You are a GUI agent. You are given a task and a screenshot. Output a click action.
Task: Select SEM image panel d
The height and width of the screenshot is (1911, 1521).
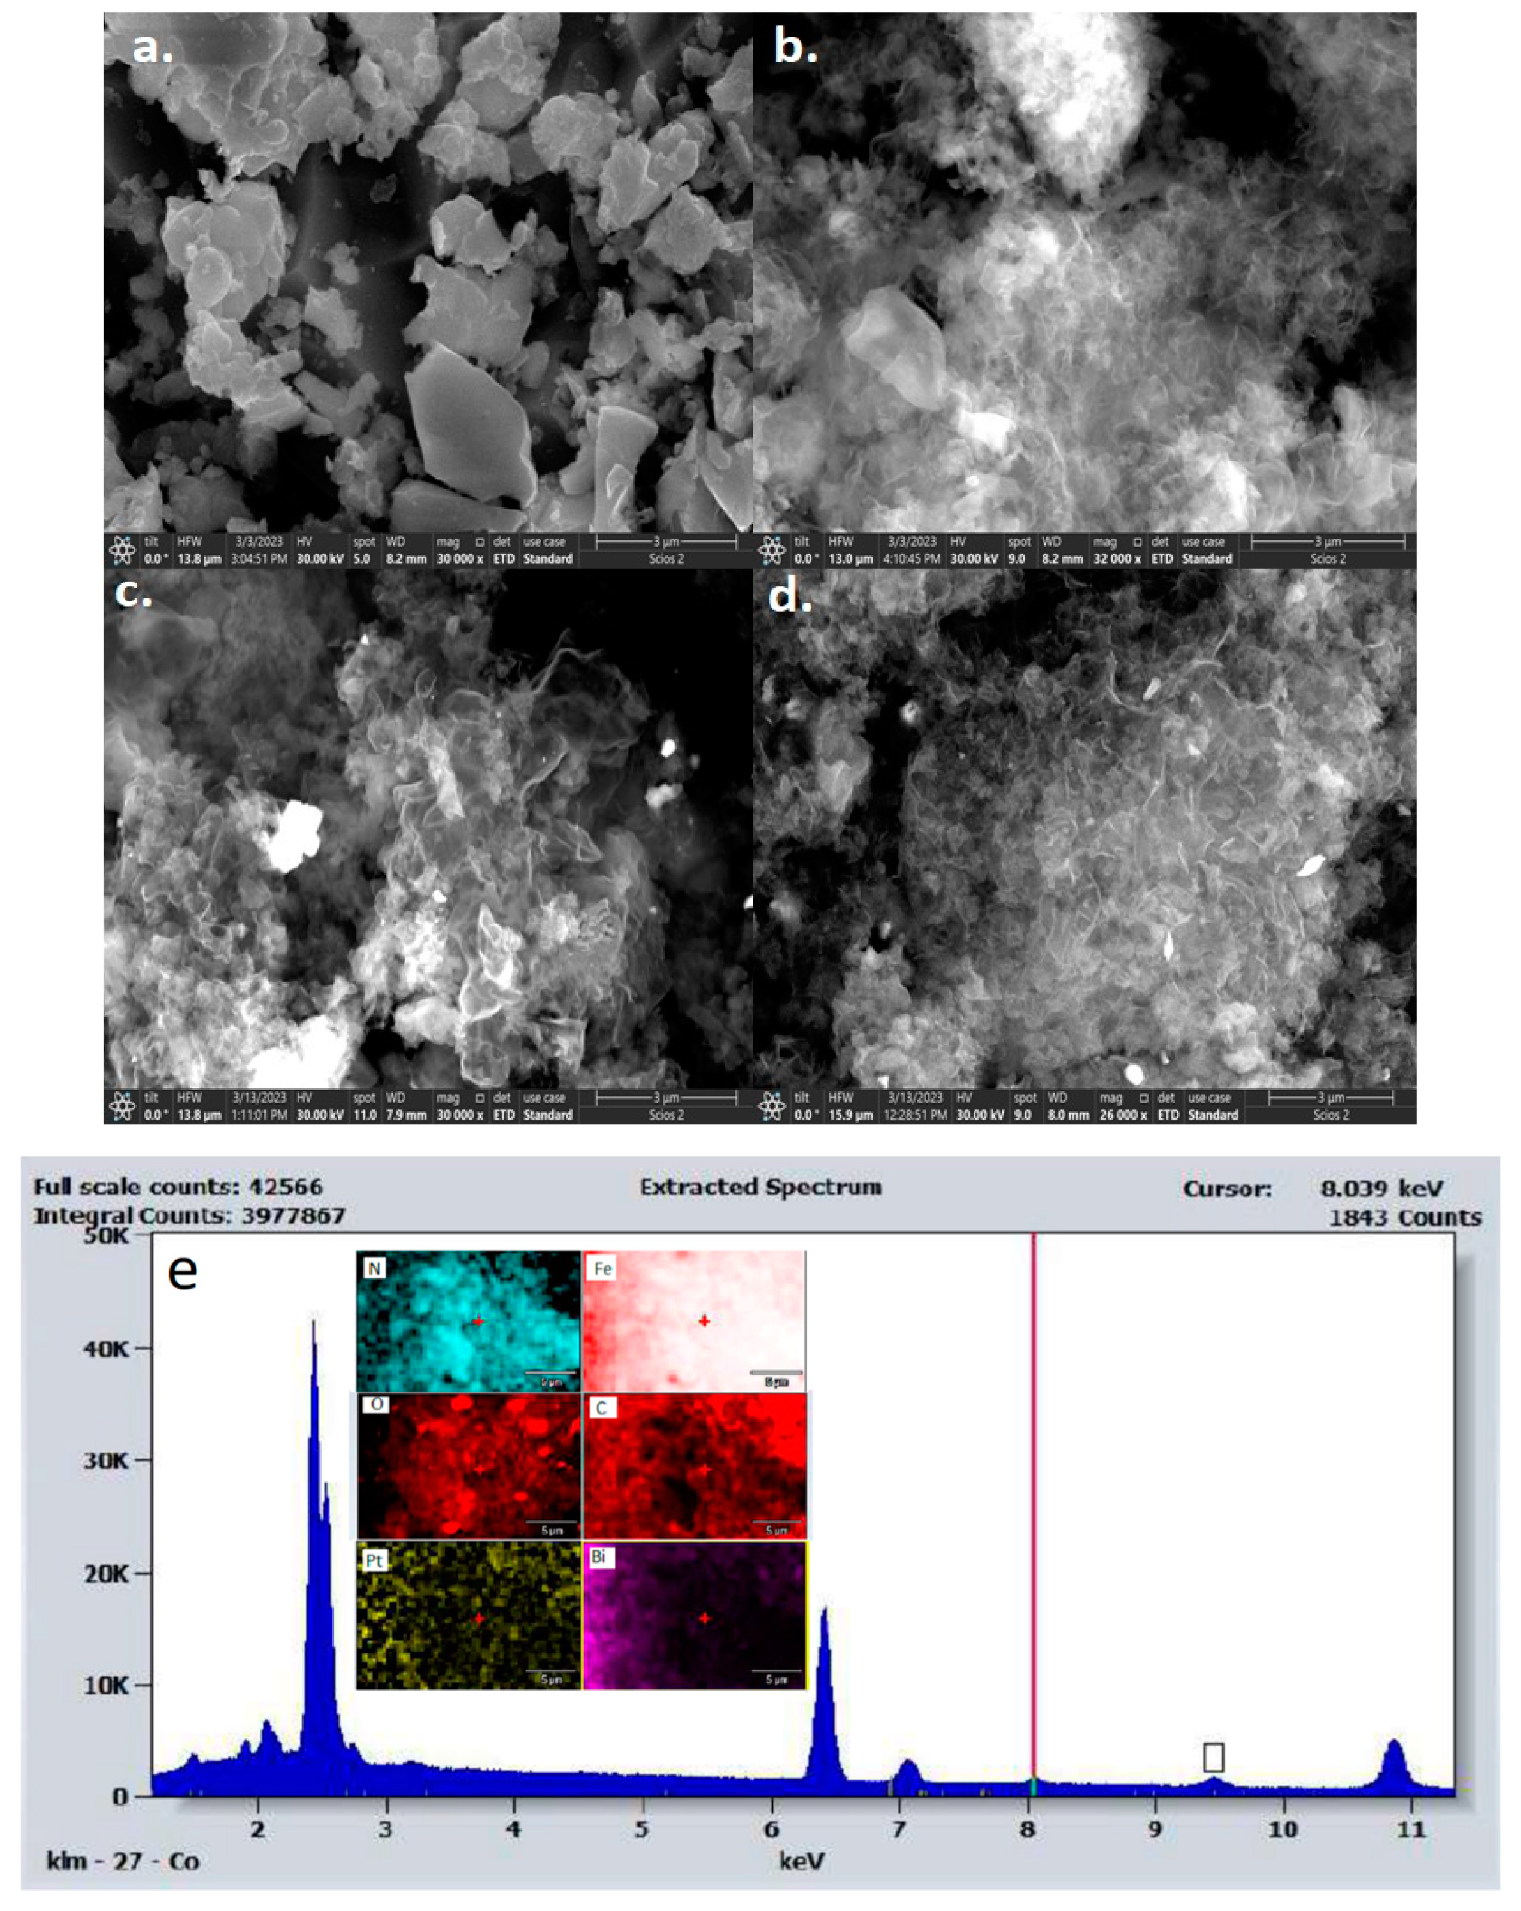(x=1084, y=828)
